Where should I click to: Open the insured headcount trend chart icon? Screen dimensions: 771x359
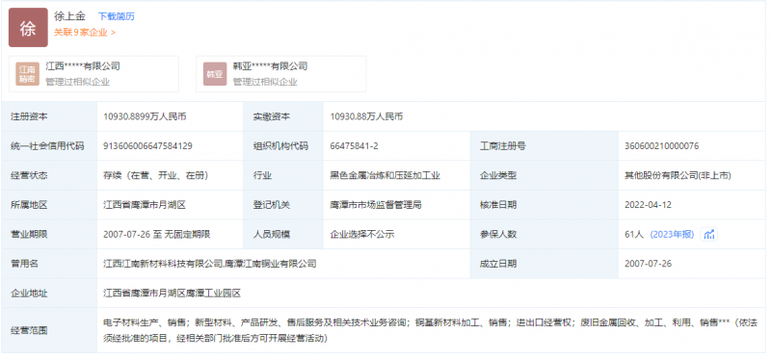coord(709,235)
